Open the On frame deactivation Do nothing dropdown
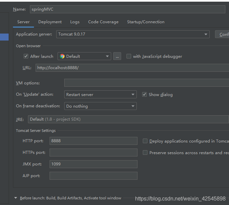 (x=101, y=106)
